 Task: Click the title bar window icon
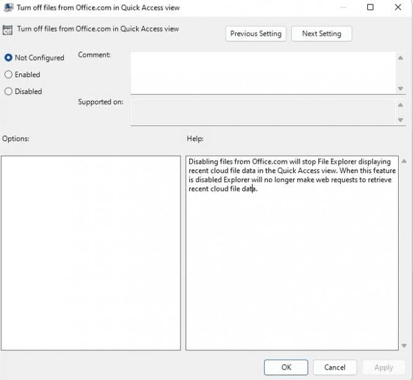pos(9,7)
